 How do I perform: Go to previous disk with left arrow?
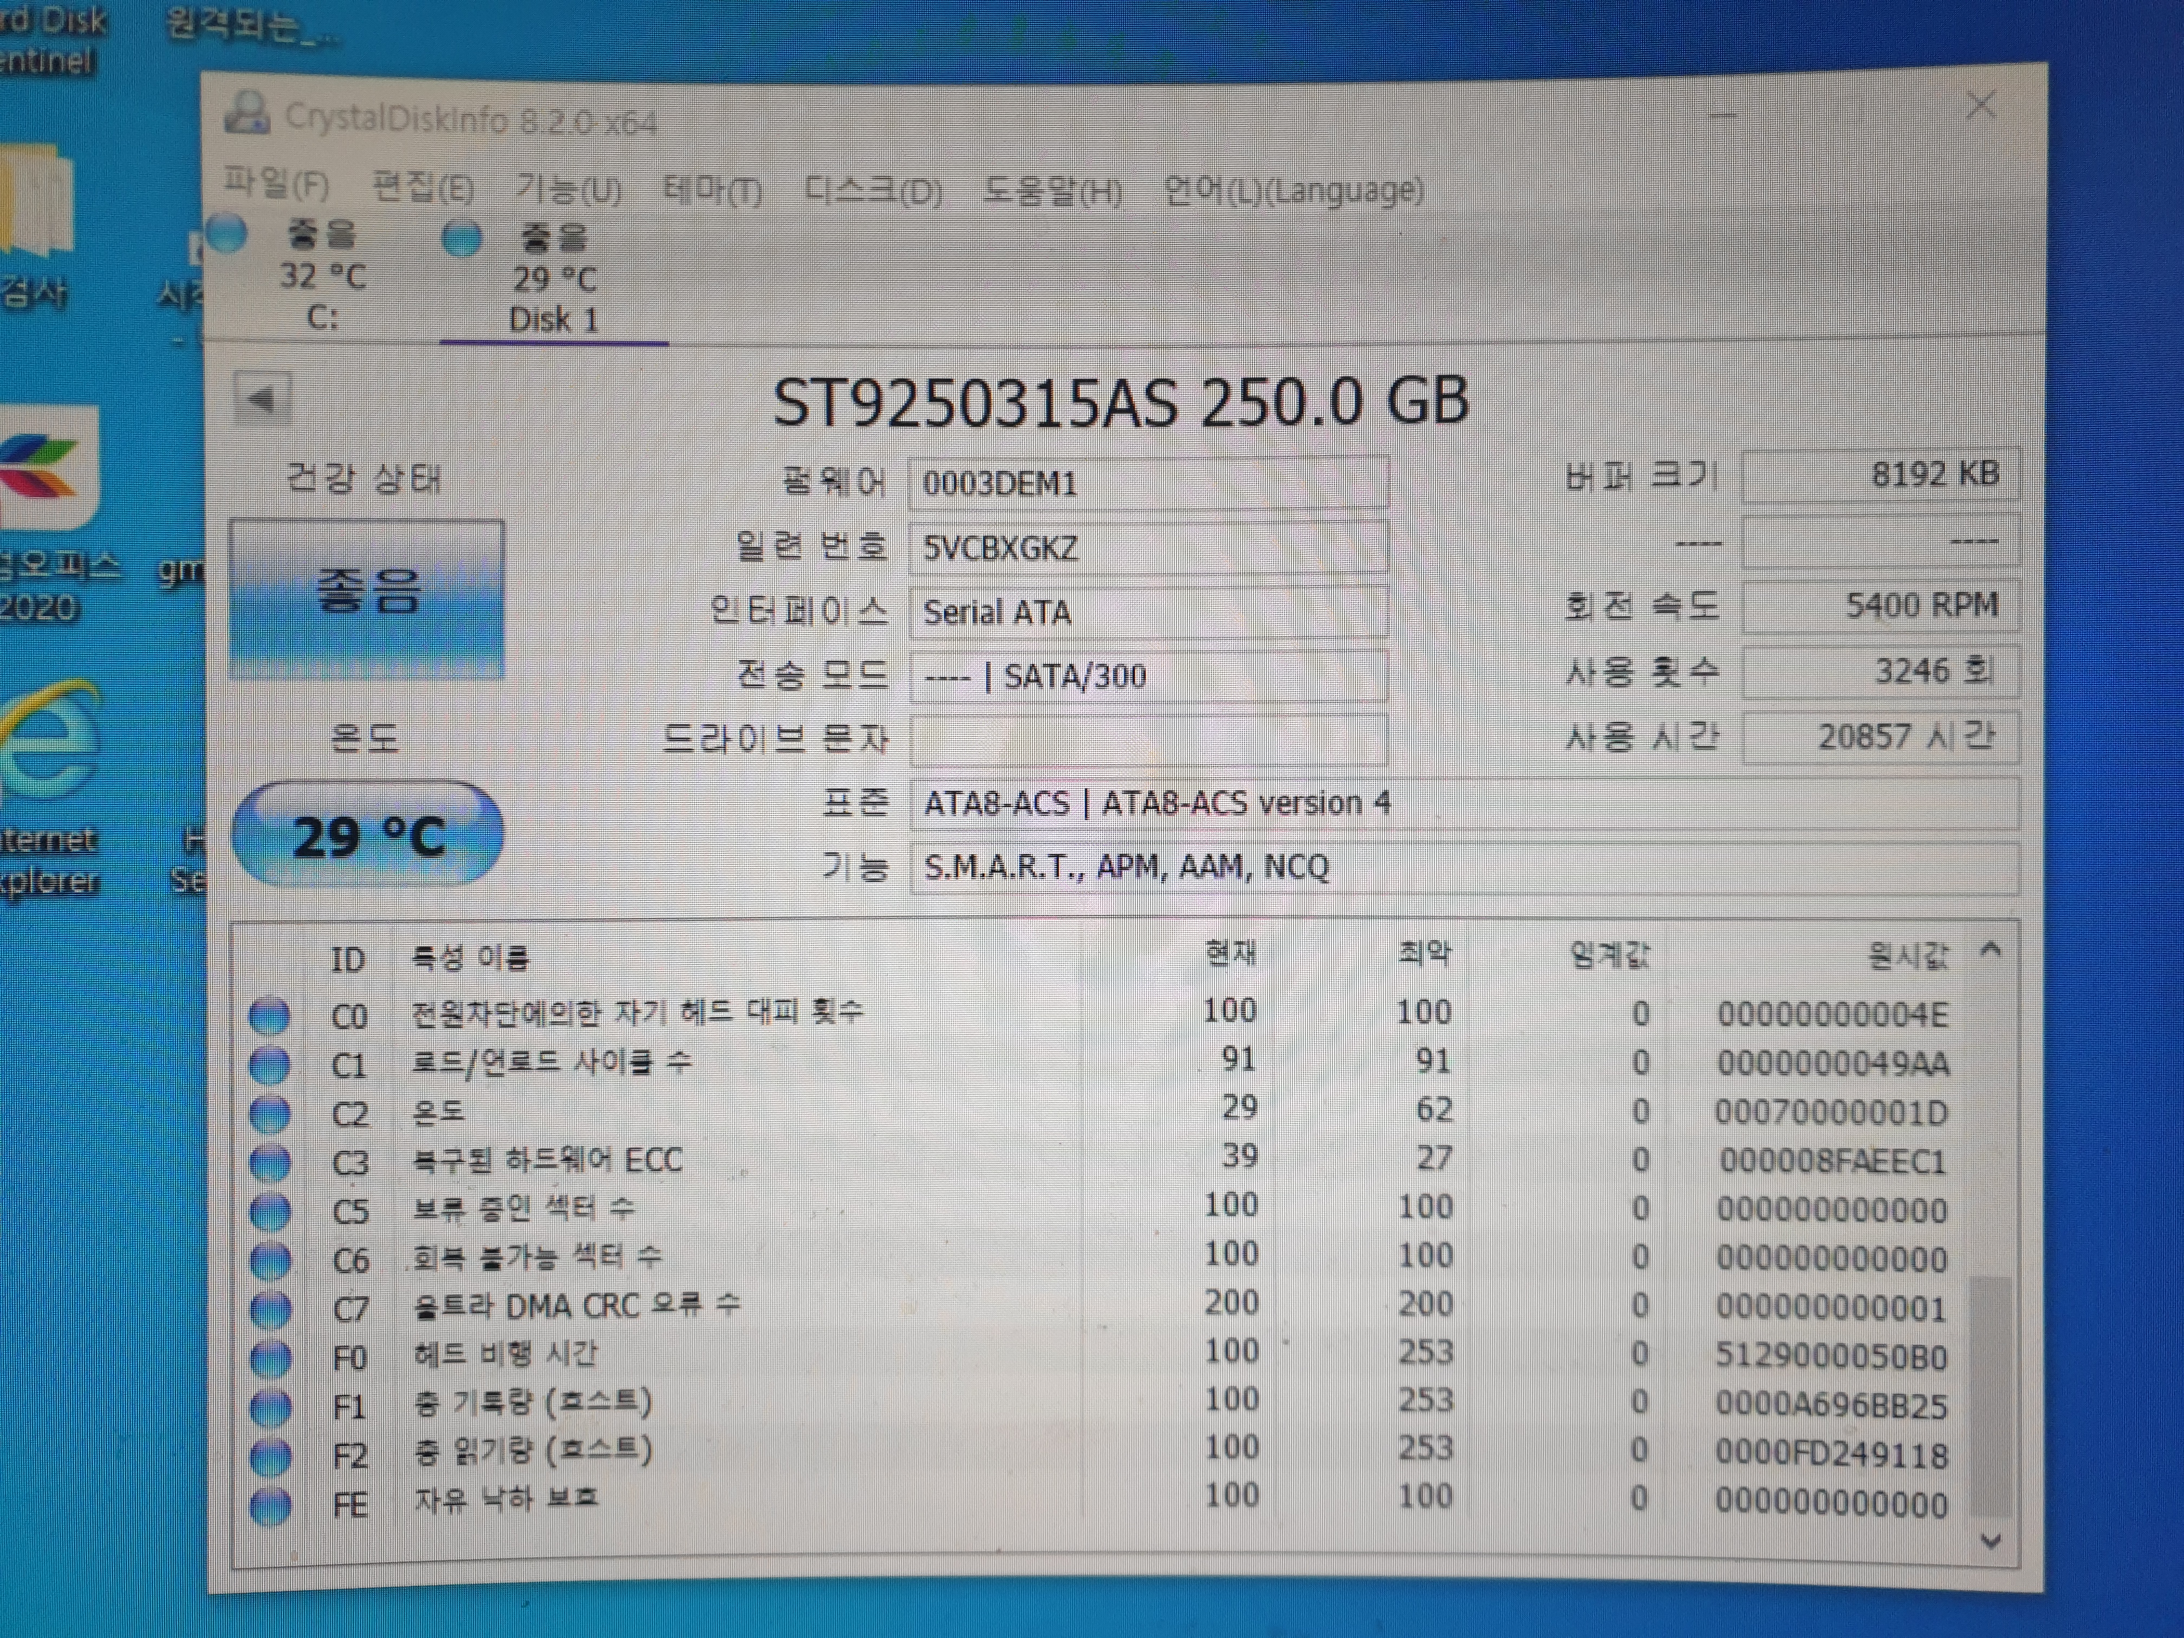point(263,399)
